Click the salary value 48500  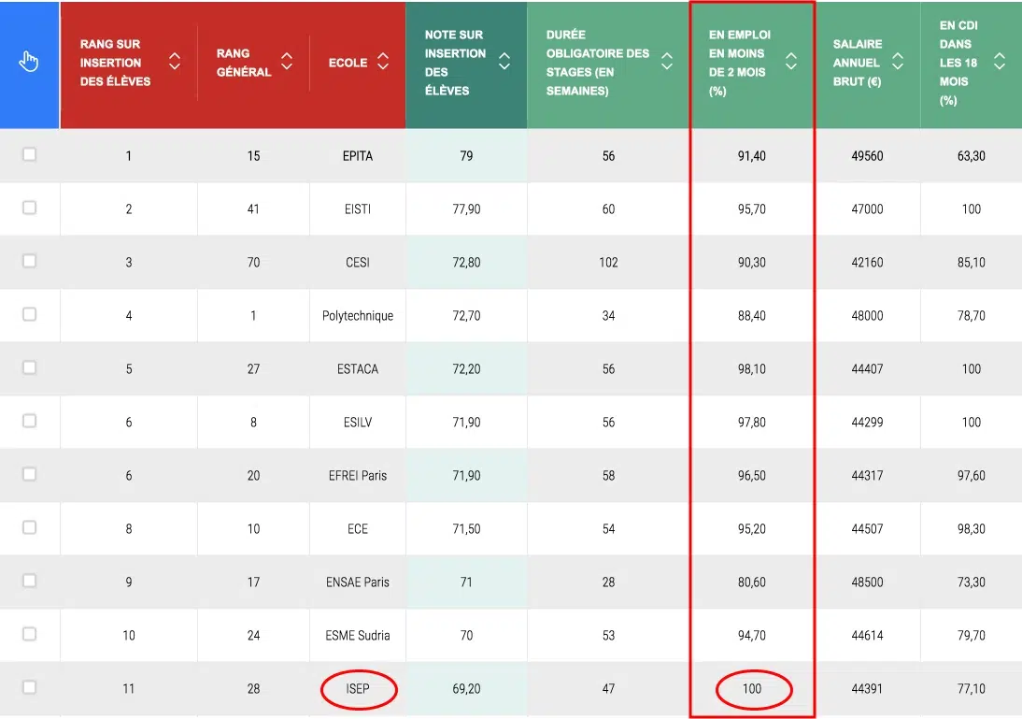[868, 582]
